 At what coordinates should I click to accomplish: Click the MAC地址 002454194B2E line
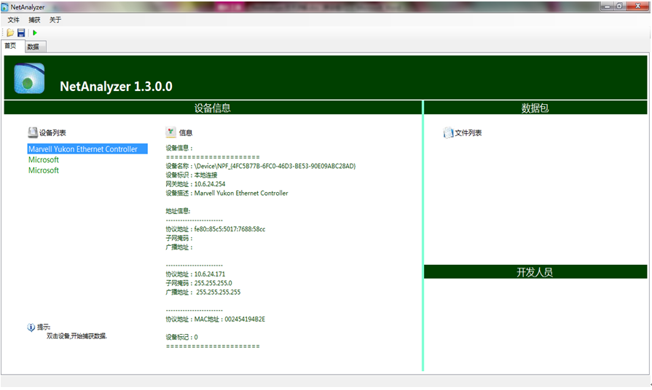coord(216,319)
